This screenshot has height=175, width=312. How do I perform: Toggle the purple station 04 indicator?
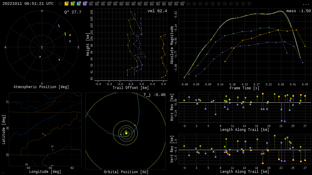pos(85,4)
